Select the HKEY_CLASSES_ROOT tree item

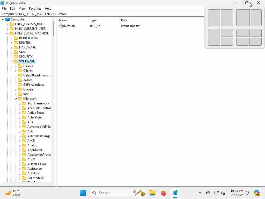click(x=30, y=24)
